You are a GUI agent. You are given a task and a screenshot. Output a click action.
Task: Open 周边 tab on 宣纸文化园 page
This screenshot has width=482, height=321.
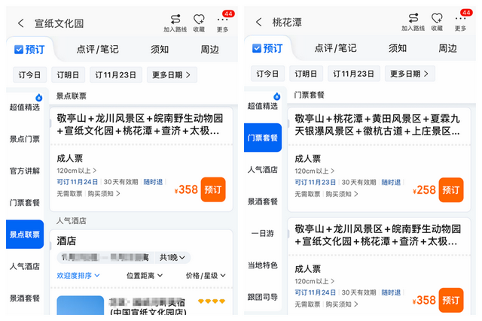(210, 50)
